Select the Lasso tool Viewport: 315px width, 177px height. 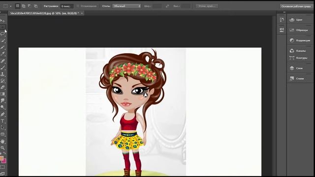2,34
